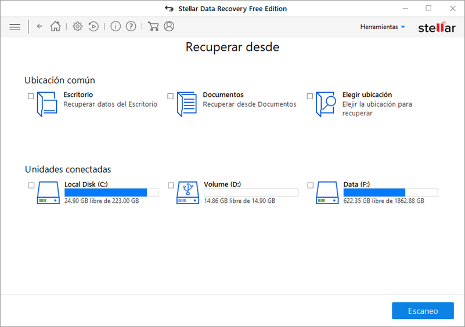Click the Elegir ubicación label
The height and width of the screenshot is (327, 465).
[x=367, y=95]
